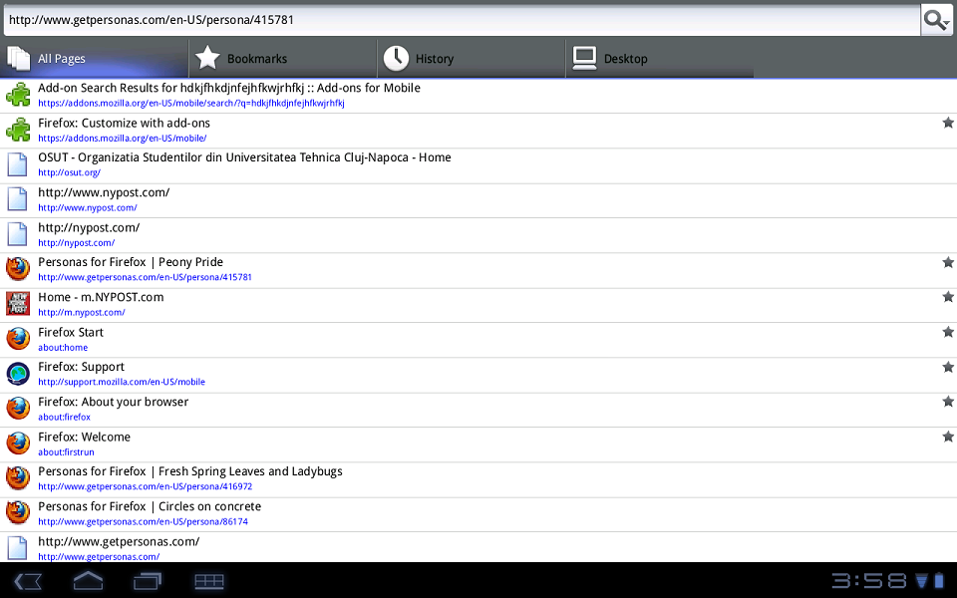Click the All Pages stacked-pages icon
Viewport: 957px width, 598px height.
[x=19, y=59]
